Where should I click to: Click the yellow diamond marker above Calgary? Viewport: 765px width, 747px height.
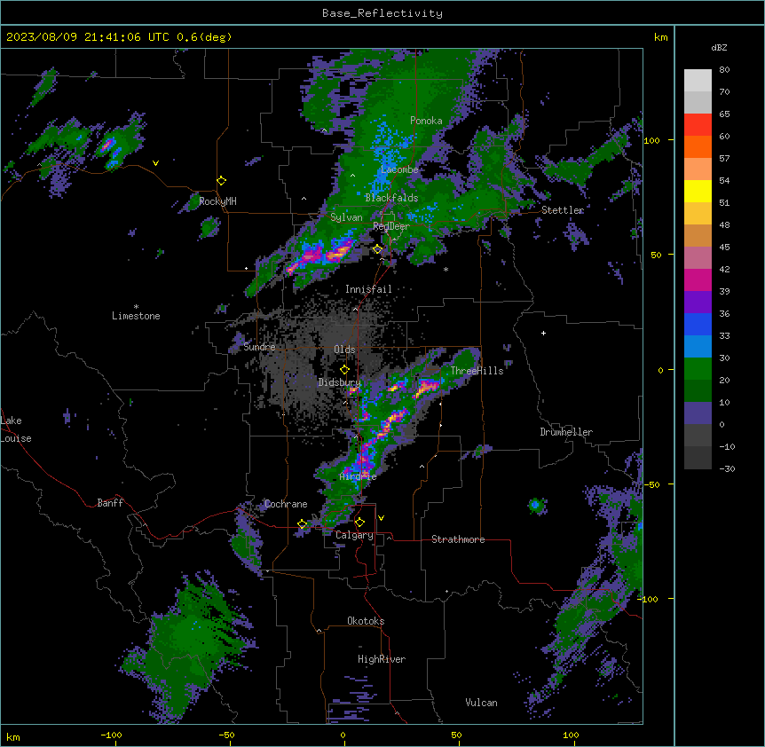coord(359,523)
